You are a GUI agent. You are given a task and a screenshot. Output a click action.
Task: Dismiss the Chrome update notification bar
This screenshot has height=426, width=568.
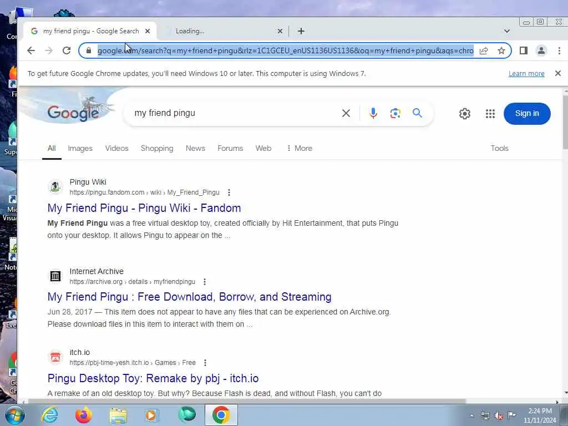tap(558, 74)
